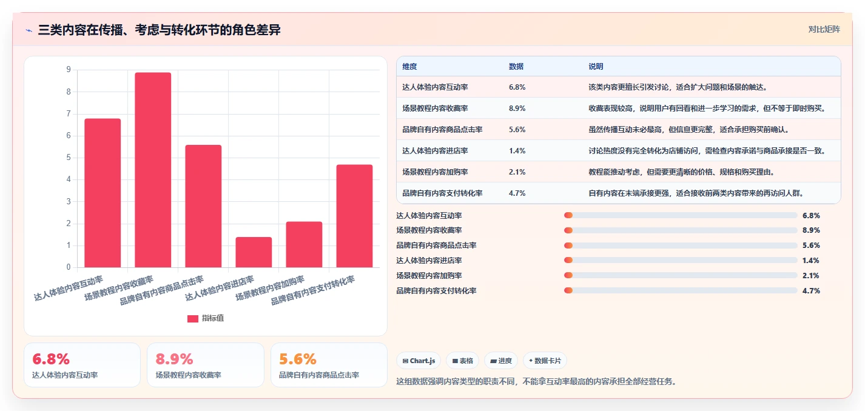This screenshot has width=865, height=411.
Task: Click the progress bar for 品牌自有内容商品点击率
Action: click(x=681, y=246)
